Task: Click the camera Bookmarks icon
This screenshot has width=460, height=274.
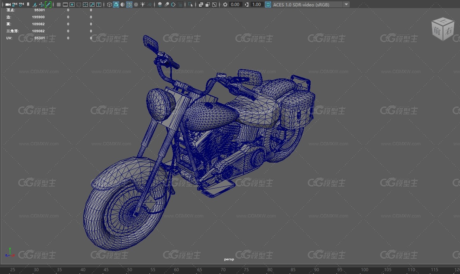Action: pos(28,5)
